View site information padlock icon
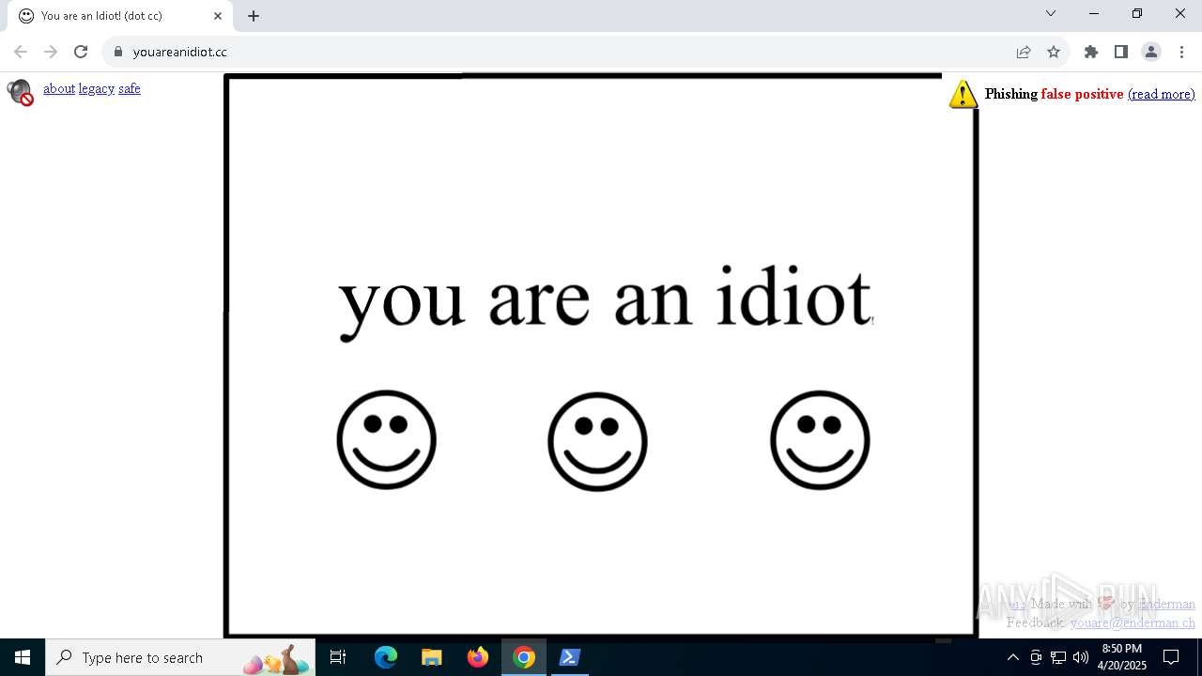 pos(118,52)
